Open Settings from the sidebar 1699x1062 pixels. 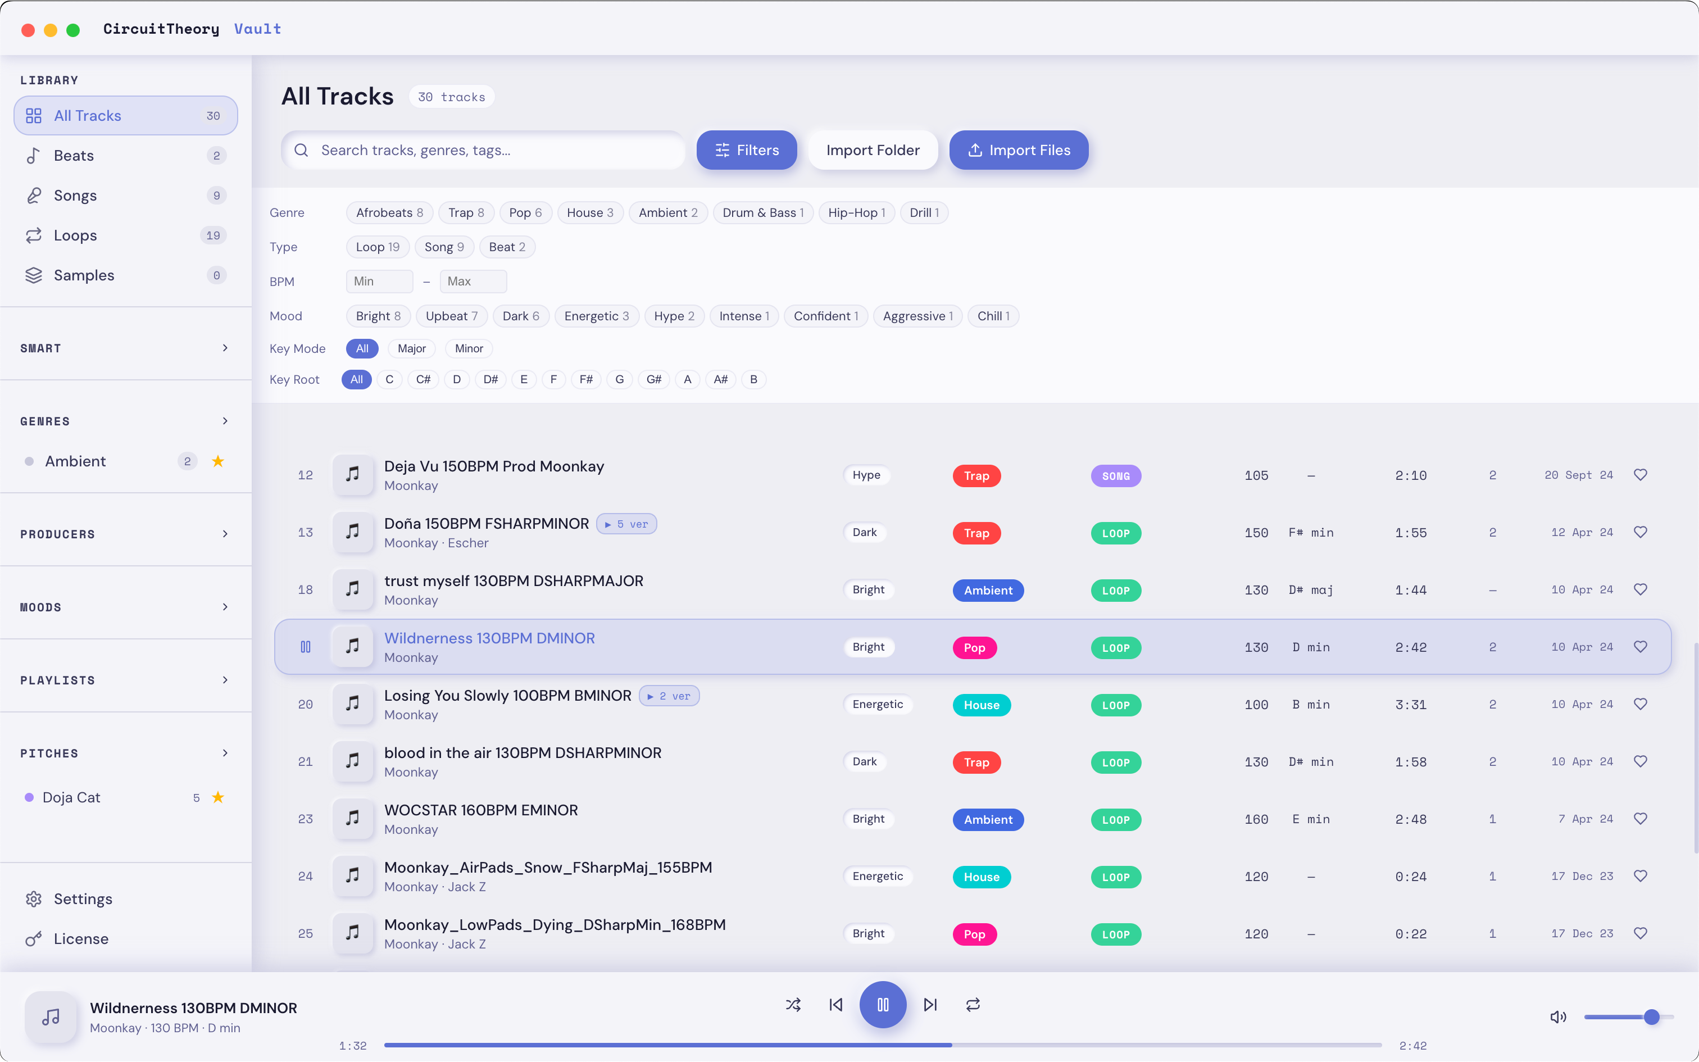click(x=84, y=898)
